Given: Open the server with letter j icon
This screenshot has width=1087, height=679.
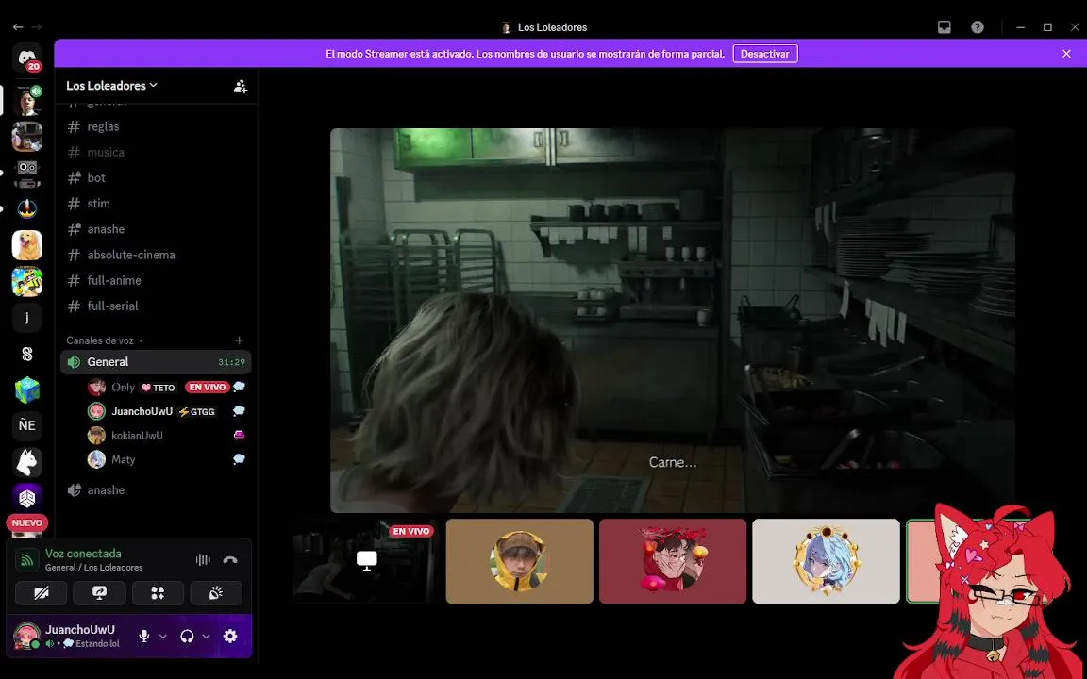Looking at the screenshot, I should point(27,317).
